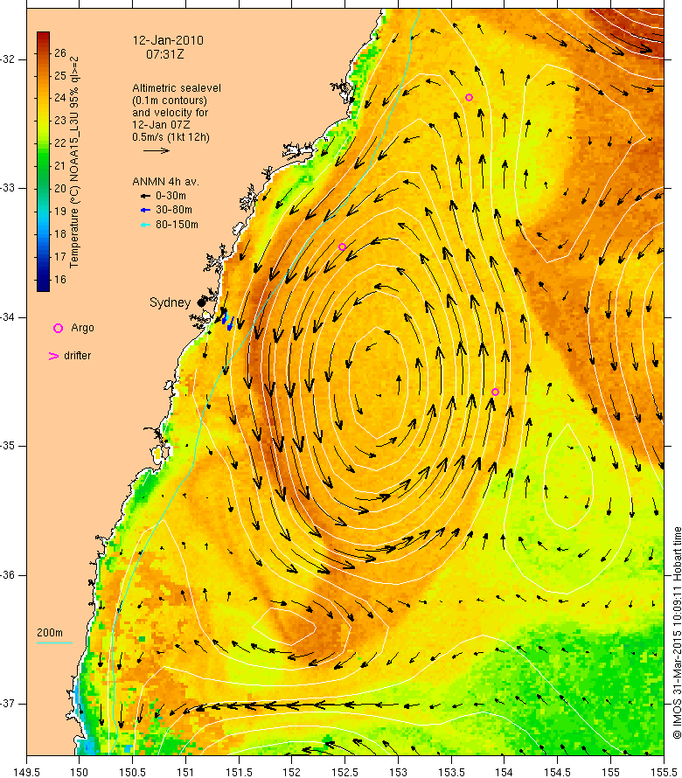
Task: Click the dark red top of the temperature color bar
Action: coord(43,38)
